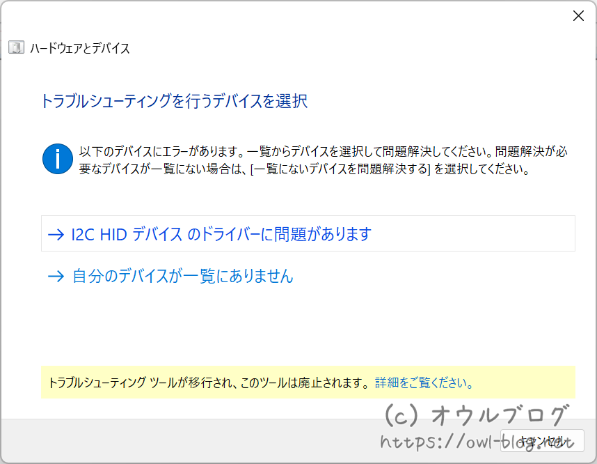The width and height of the screenshot is (597, 464).
Task: Click the blue arrow for the missing device option
Action: coord(54,276)
